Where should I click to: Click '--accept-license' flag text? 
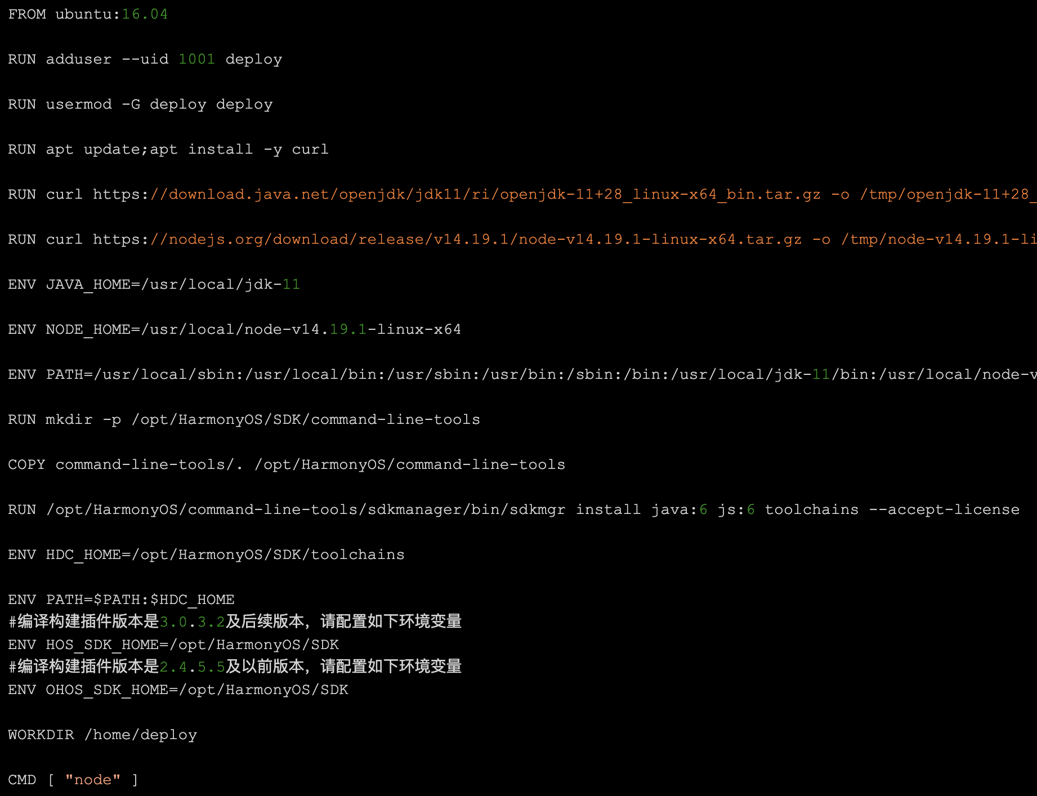point(944,509)
